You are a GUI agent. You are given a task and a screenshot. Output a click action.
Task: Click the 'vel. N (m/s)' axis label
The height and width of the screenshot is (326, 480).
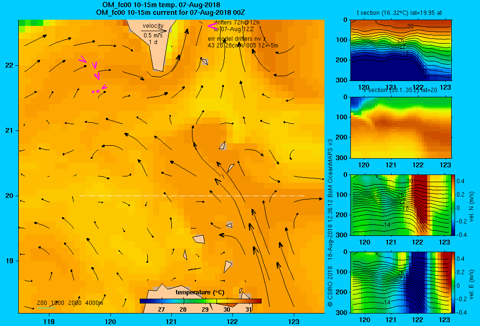pyautogui.click(x=471, y=207)
